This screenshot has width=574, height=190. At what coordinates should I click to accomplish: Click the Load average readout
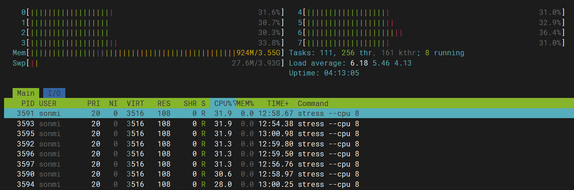[x=350, y=63]
